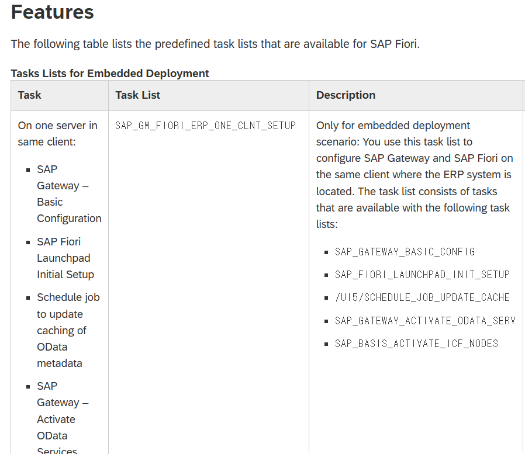
Task: Click the 'Tasks Lists for Embedded Deployment' caption
Action: (110, 73)
